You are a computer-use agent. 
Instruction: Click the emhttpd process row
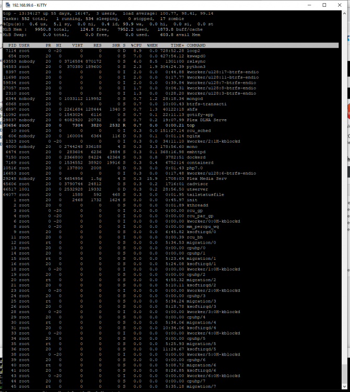pyautogui.click(x=171, y=152)
